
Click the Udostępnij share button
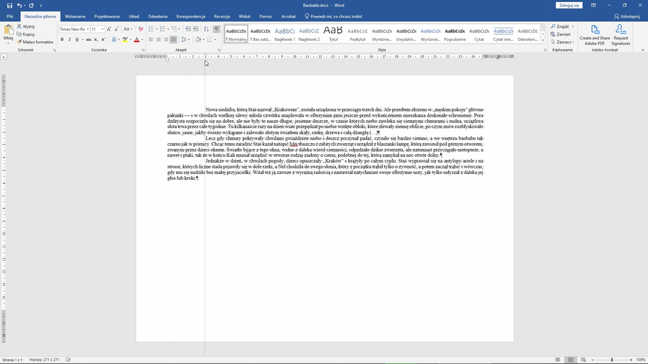pyautogui.click(x=626, y=16)
